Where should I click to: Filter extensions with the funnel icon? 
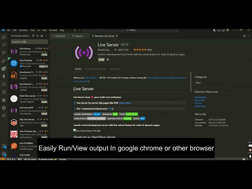coord(33,36)
